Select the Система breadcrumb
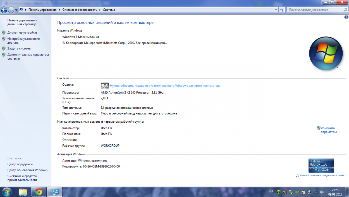Viewport: 349px width, 197px height. point(109,10)
